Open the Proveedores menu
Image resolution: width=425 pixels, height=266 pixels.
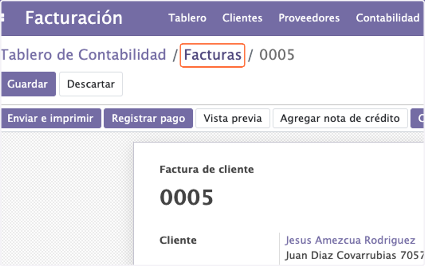click(309, 18)
